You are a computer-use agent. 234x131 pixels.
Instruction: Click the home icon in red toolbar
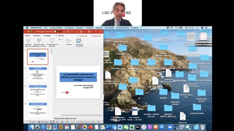click(x=64, y=32)
